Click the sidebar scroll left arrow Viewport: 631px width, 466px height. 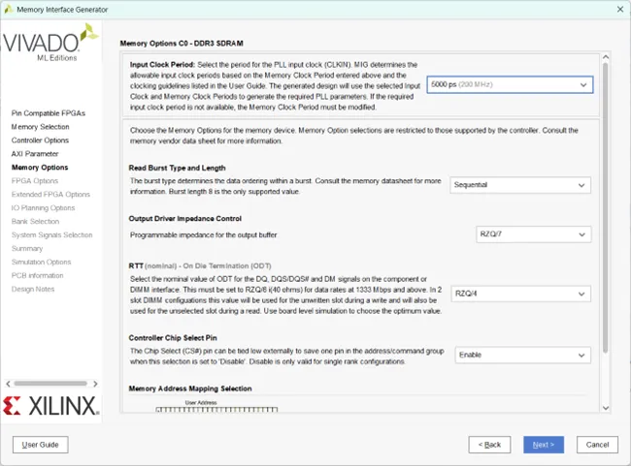[8, 384]
